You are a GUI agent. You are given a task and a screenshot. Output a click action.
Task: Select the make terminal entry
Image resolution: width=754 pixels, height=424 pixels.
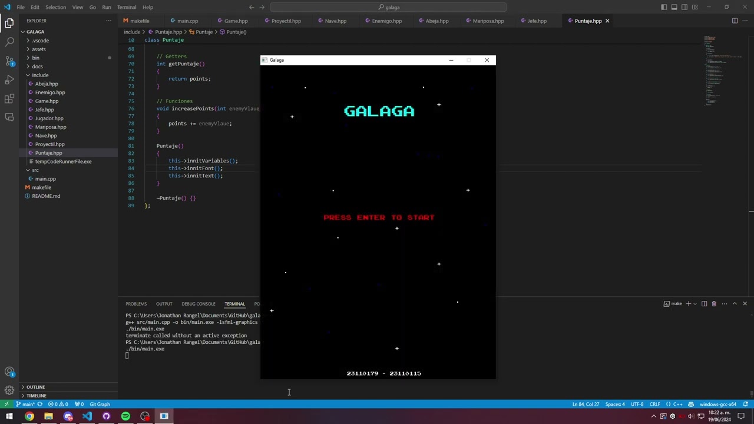(x=672, y=304)
